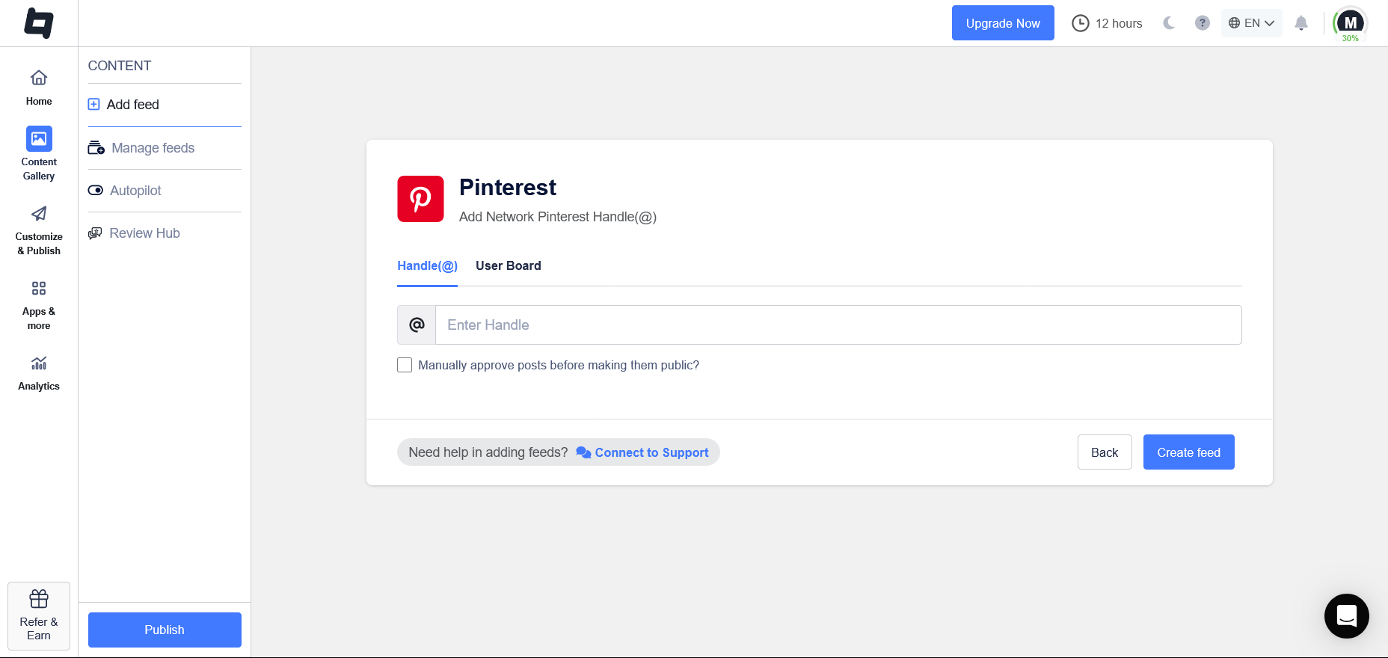Click the Connect to Support link
Image resolution: width=1388 pixels, height=658 pixels.
pos(651,453)
